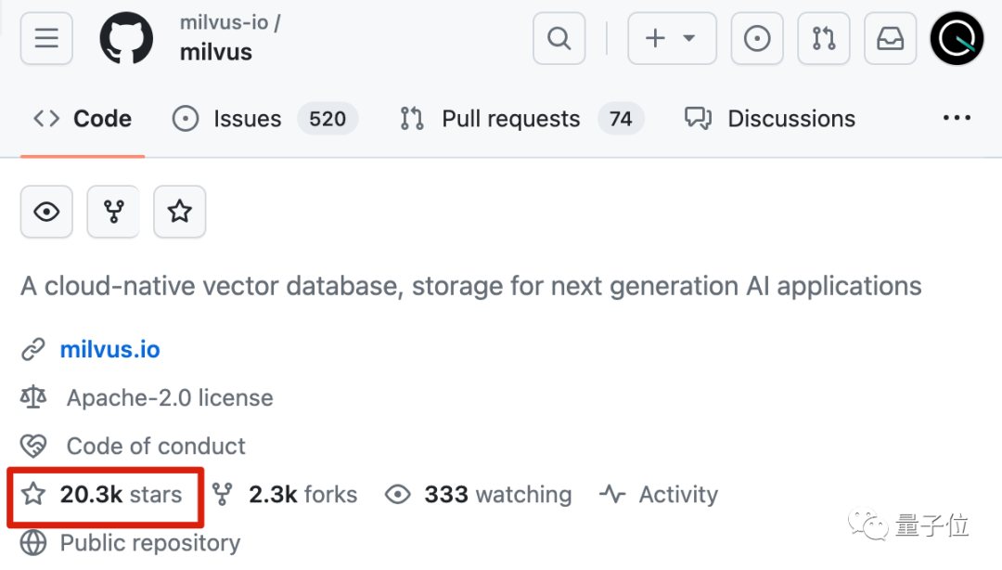Star the milvus repository
Viewport: 1002px width, 570px height.
[x=179, y=212]
